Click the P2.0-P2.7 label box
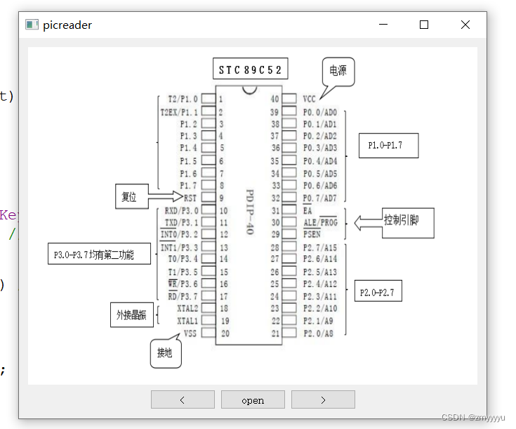516x429 pixels. pyautogui.click(x=378, y=291)
